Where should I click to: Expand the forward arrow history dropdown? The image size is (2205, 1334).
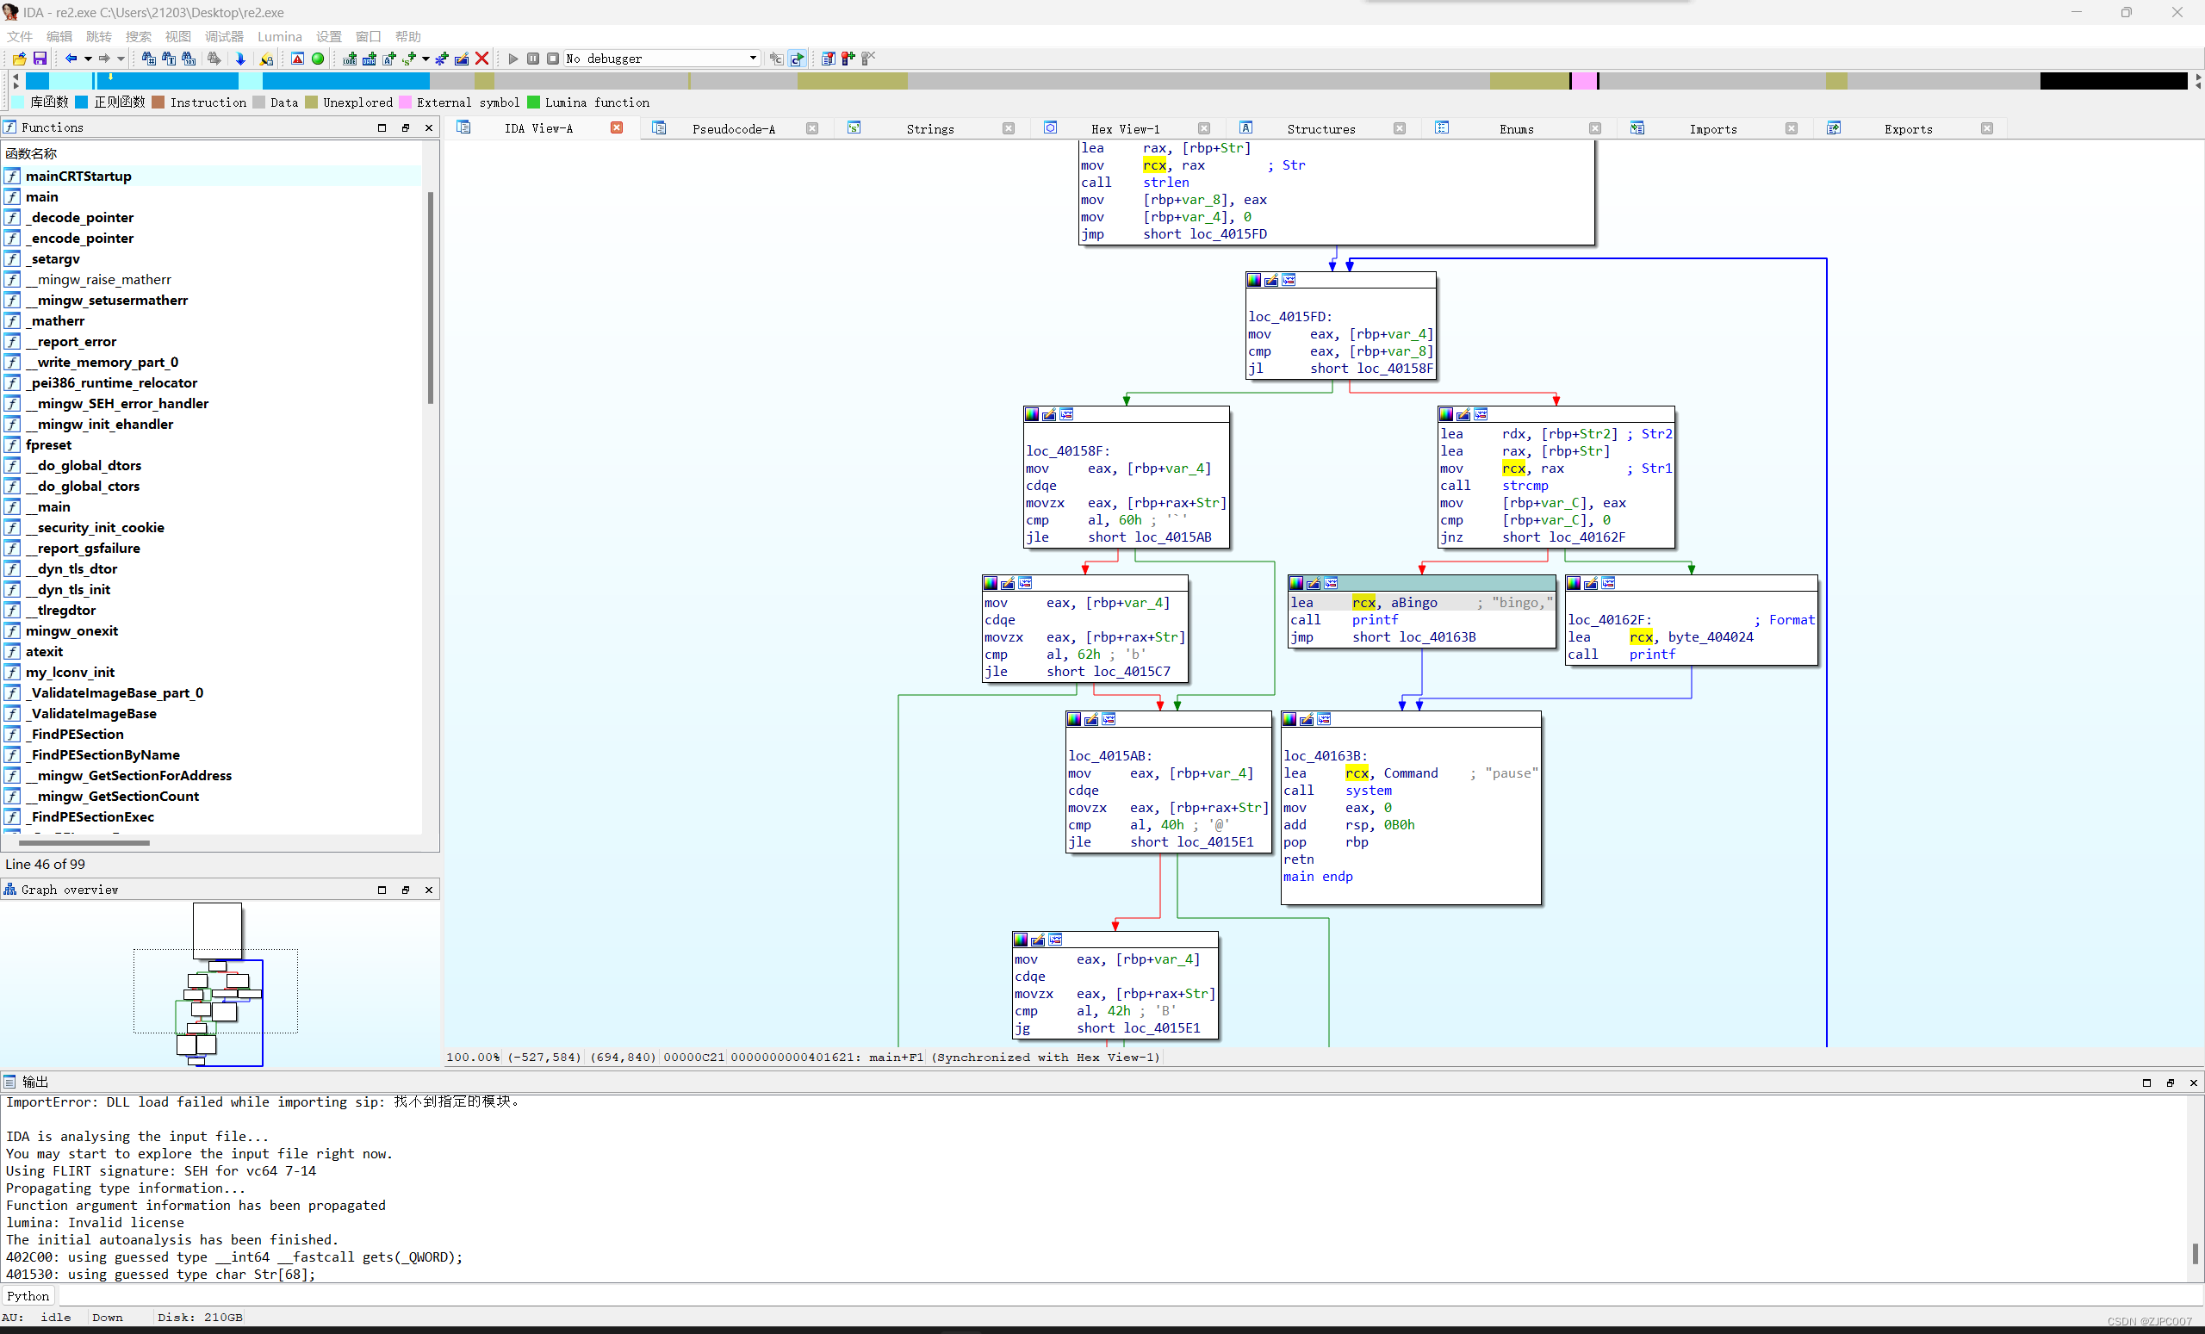[x=121, y=59]
